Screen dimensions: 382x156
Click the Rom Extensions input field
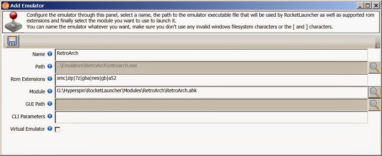(x=211, y=79)
